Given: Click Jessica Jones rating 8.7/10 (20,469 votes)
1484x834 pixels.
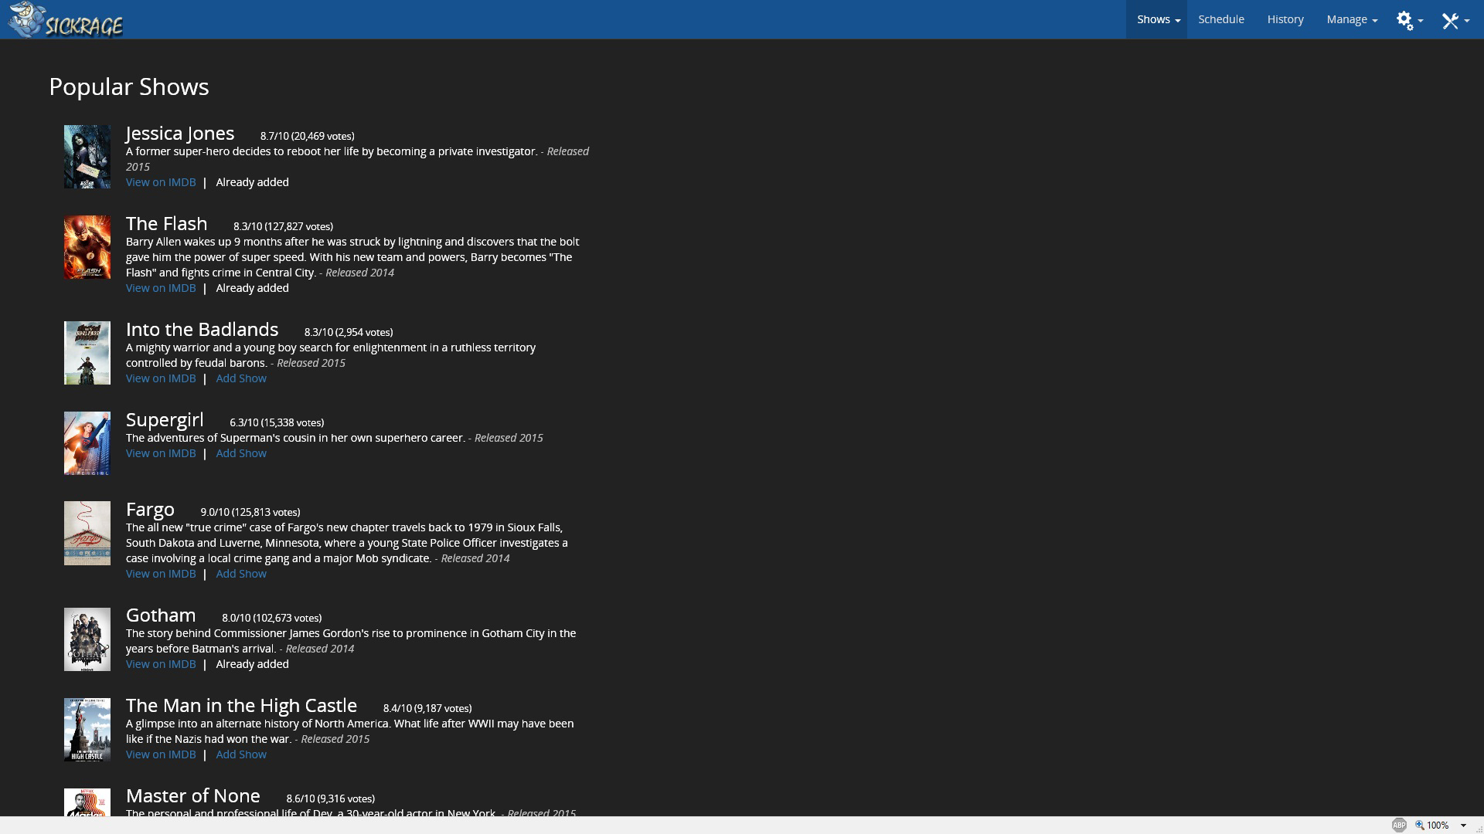Looking at the screenshot, I should point(308,136).
